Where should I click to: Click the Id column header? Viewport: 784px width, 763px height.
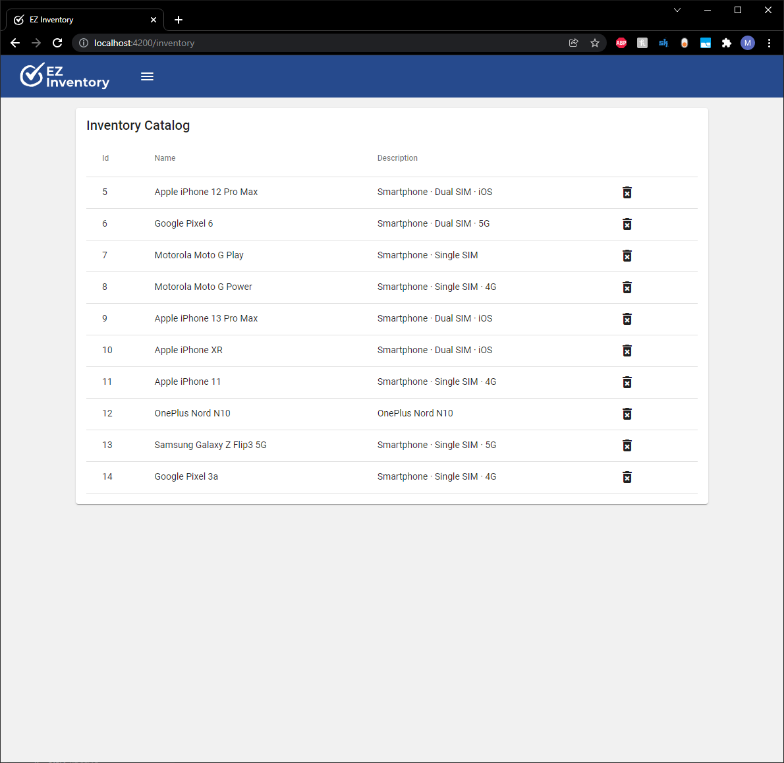(x=105, y=158)
